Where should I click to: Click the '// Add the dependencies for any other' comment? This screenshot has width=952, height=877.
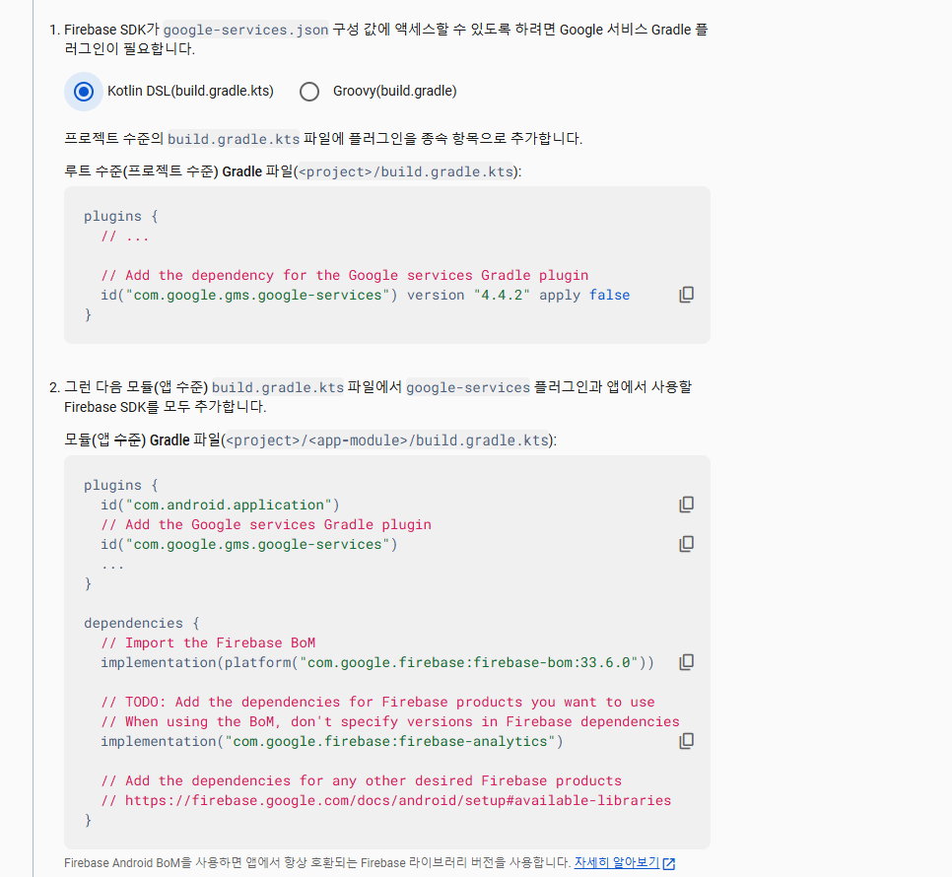pos(362,780)
